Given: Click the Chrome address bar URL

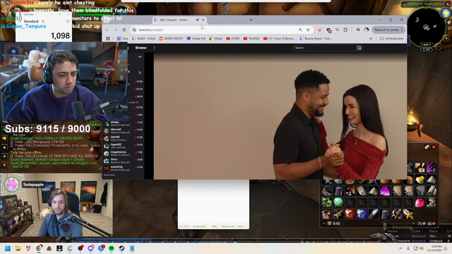Looking at the screenshot, I should click(x=150, y=30).
